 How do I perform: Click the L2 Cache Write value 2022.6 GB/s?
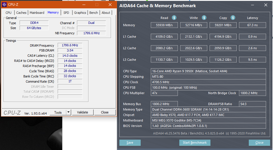click(194, 48)
